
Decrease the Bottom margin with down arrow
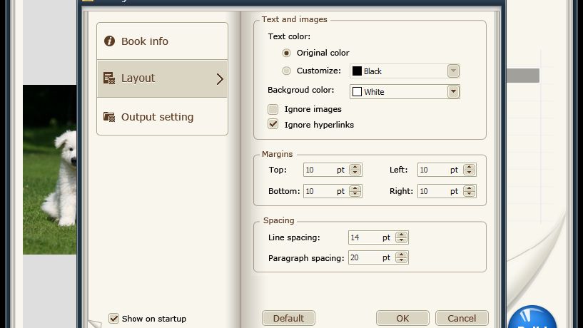point(355,194)
